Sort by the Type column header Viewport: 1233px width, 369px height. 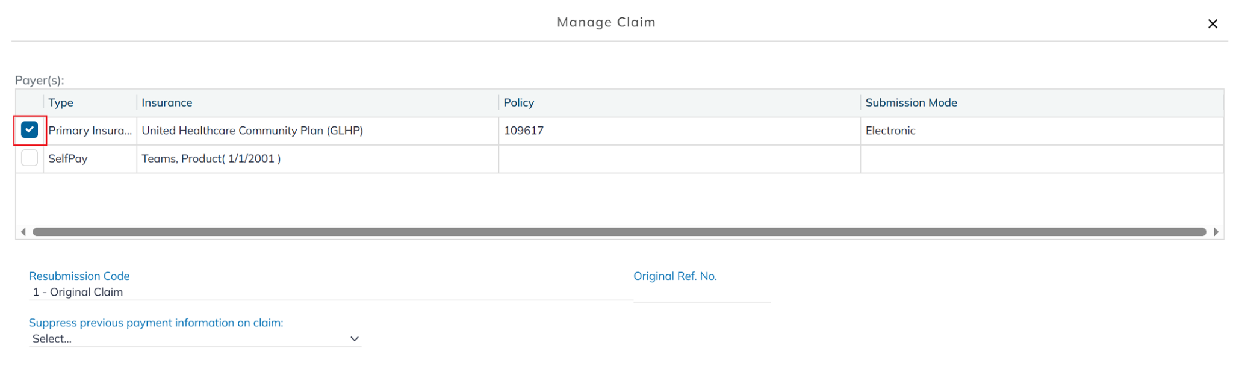(x=61, y=103)
